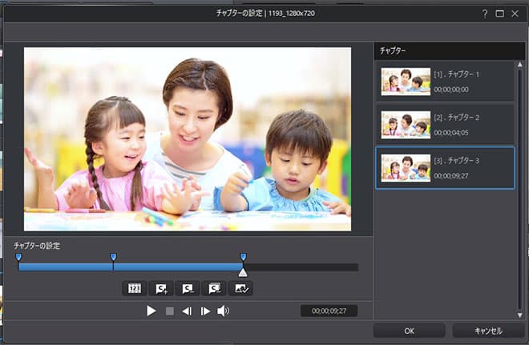Click the timecode field showing 00;00;09;27
529x345 pixels.
tap(329, 311)
